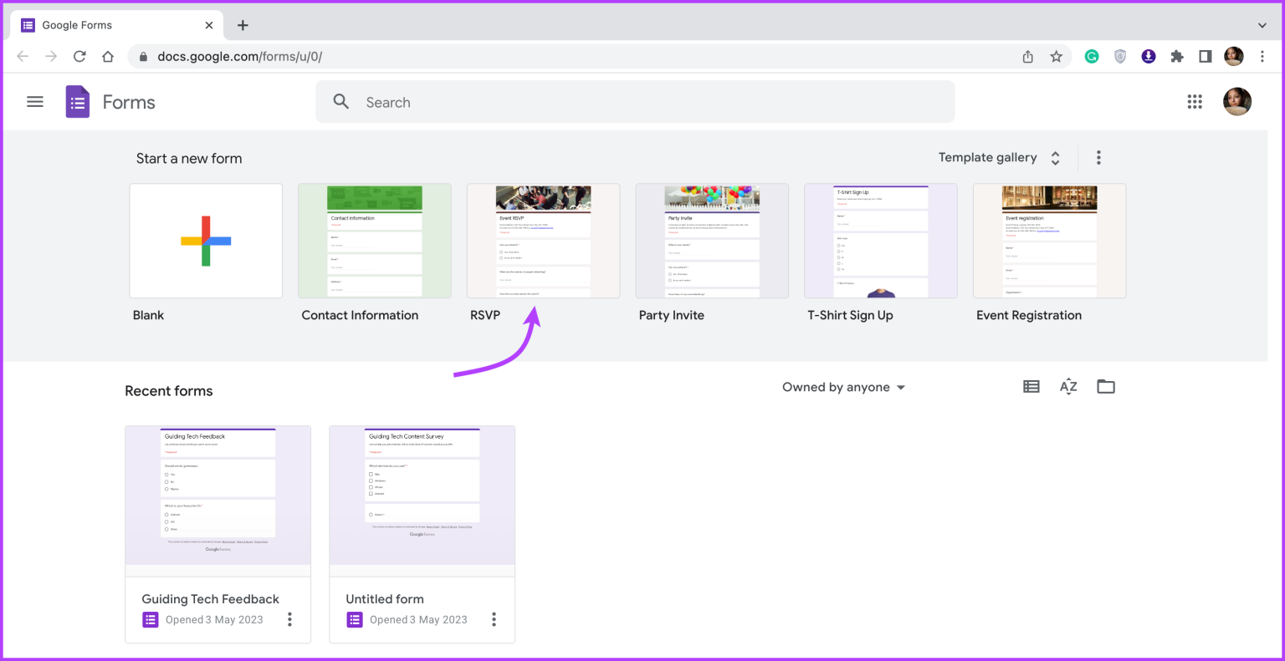The width and height of the screenshot is (1285, 661).
Task: Open the browser tab search chevron
Action: 1262,25
